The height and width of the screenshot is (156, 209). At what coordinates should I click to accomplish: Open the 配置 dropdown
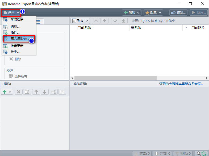153,12
